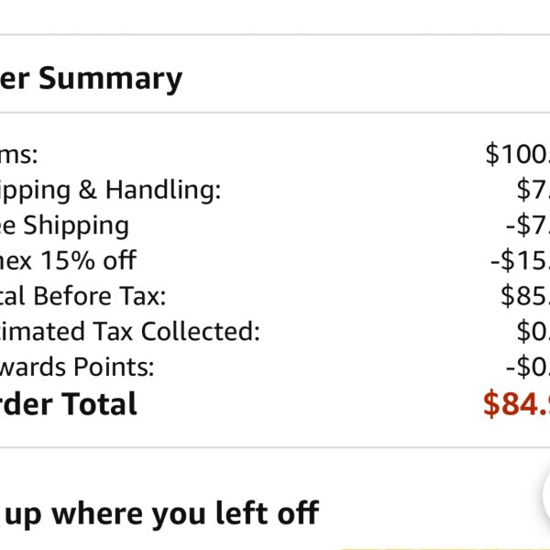The width and height of the screenshot is (550, 550).
Task: Open the Pick up where you left off section
Action: pyautogui.click(x=159, y=514)
